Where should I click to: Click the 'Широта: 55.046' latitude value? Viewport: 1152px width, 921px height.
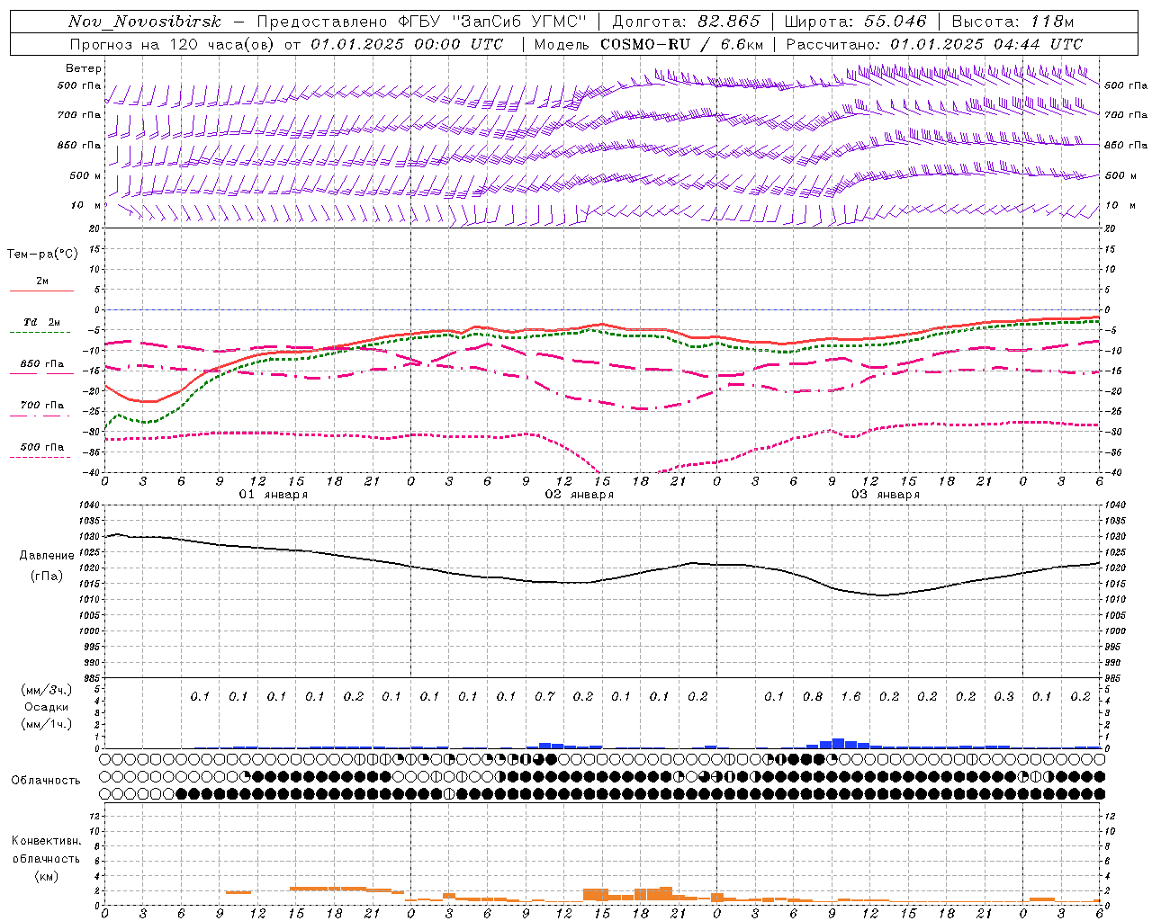855,22
